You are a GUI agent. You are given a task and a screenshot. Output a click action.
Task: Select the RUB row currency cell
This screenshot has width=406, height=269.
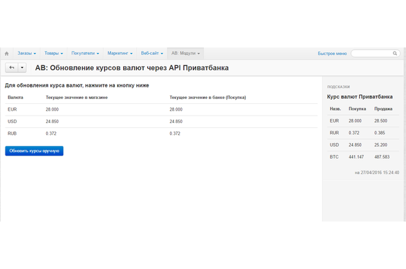tap(12, 133)
